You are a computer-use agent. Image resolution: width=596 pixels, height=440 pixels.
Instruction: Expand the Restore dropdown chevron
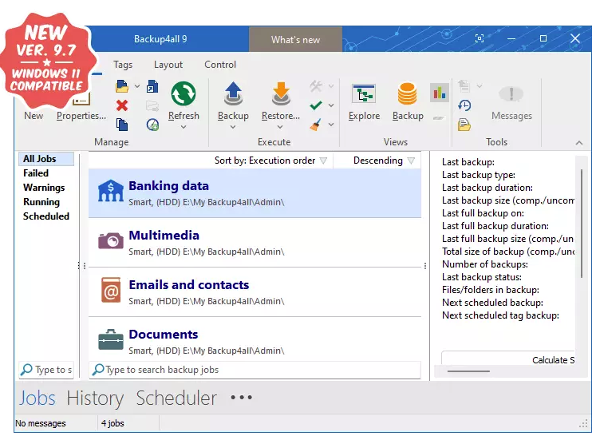280,128
